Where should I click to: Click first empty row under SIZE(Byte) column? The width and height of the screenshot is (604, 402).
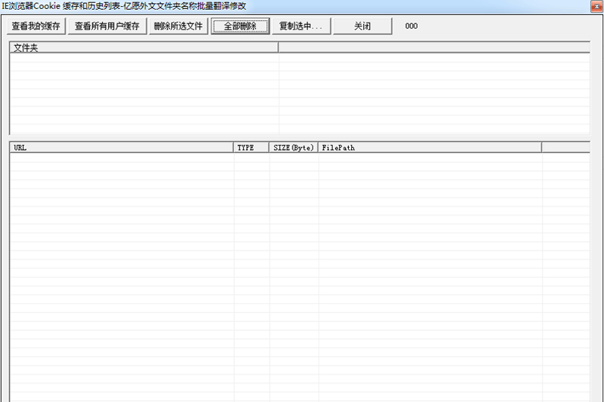[294, 158]
